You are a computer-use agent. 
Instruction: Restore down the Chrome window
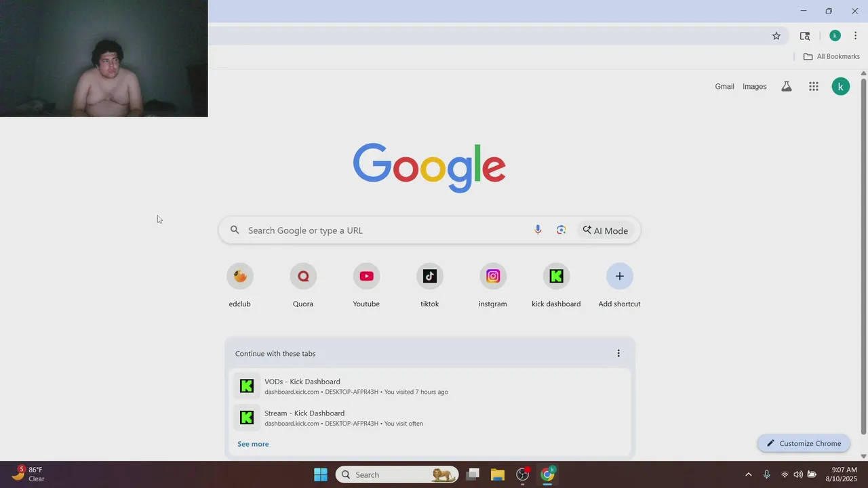(x=829, y=11)
